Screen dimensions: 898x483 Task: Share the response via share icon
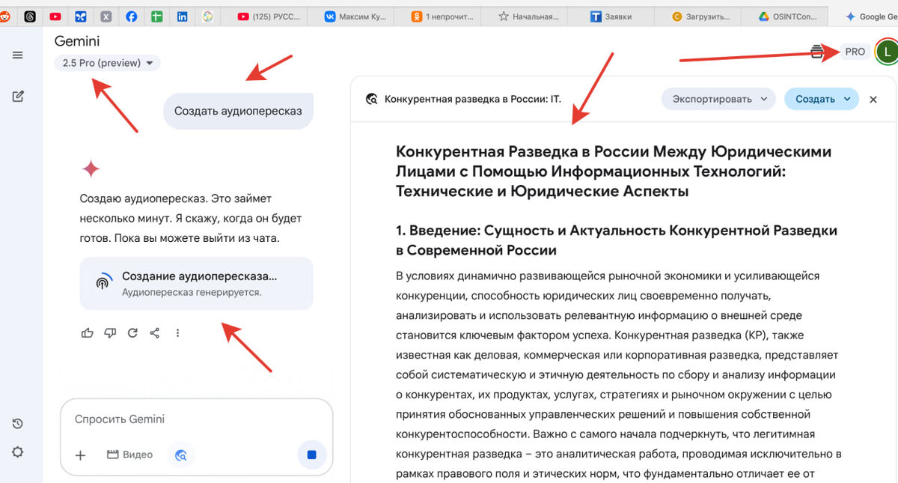coord(155,332)
